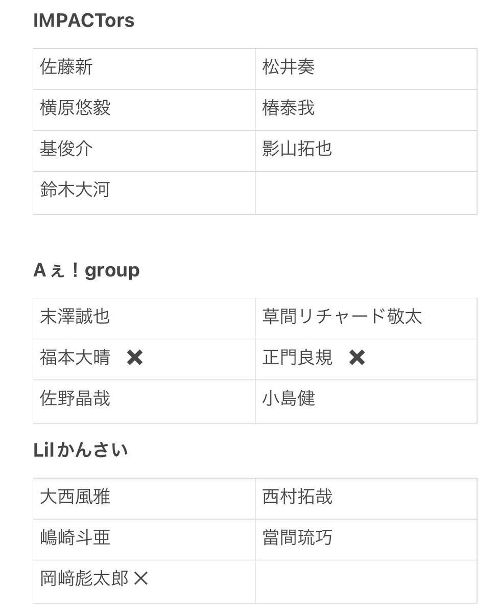This screenshot has height=613, width=500.
Task: Click on 鈴木大河
Action: tap(75, 190)
